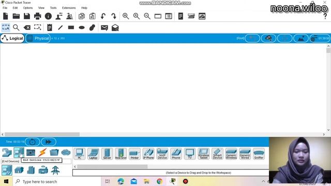The image size is (331, 186).
Task: Select Components category
Action: click(31, 152)
